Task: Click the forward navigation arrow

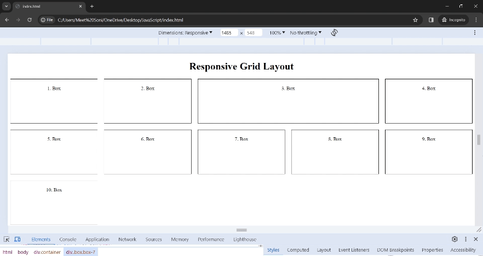Action: pos(18,20)
